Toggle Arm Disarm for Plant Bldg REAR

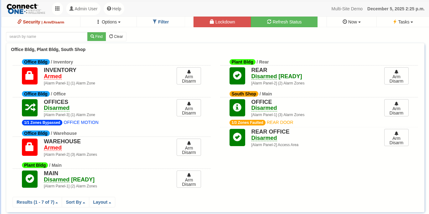396,76
